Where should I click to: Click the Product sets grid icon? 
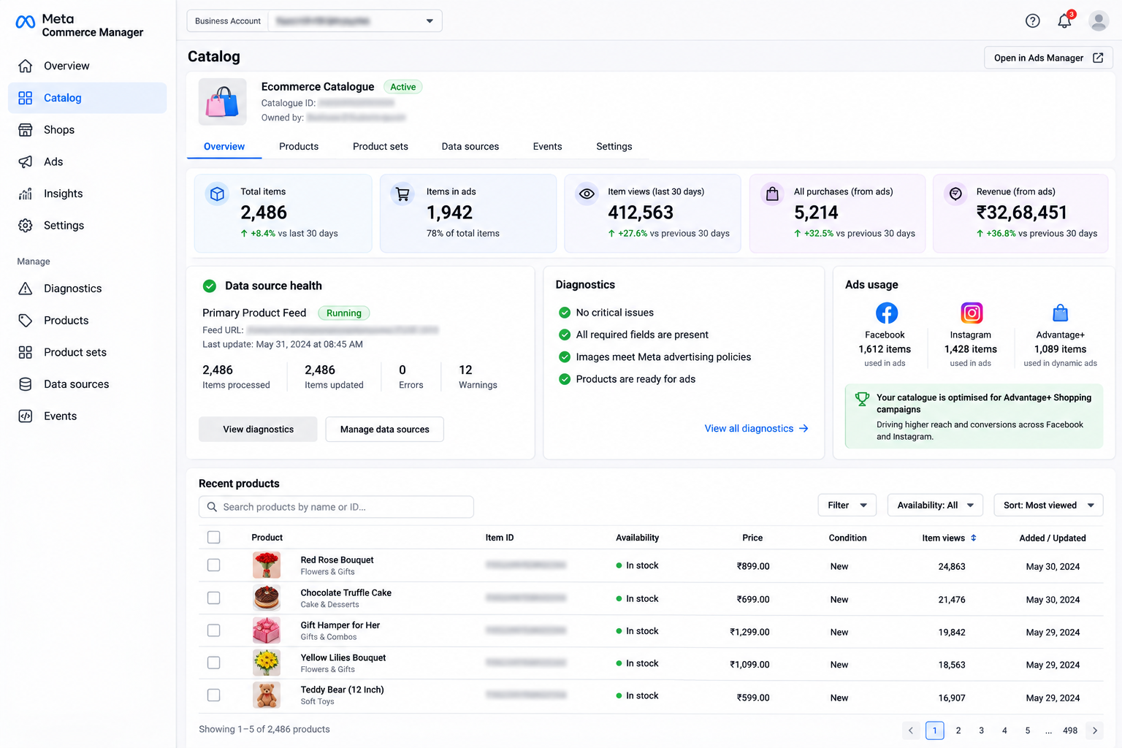(x=26, y=352)
